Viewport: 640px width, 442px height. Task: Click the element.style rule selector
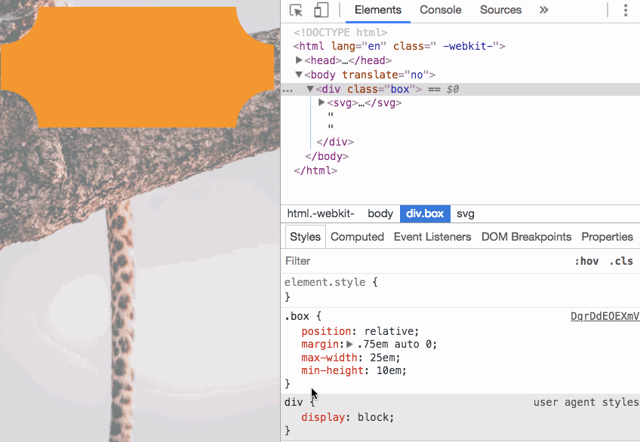pos(325,282)
